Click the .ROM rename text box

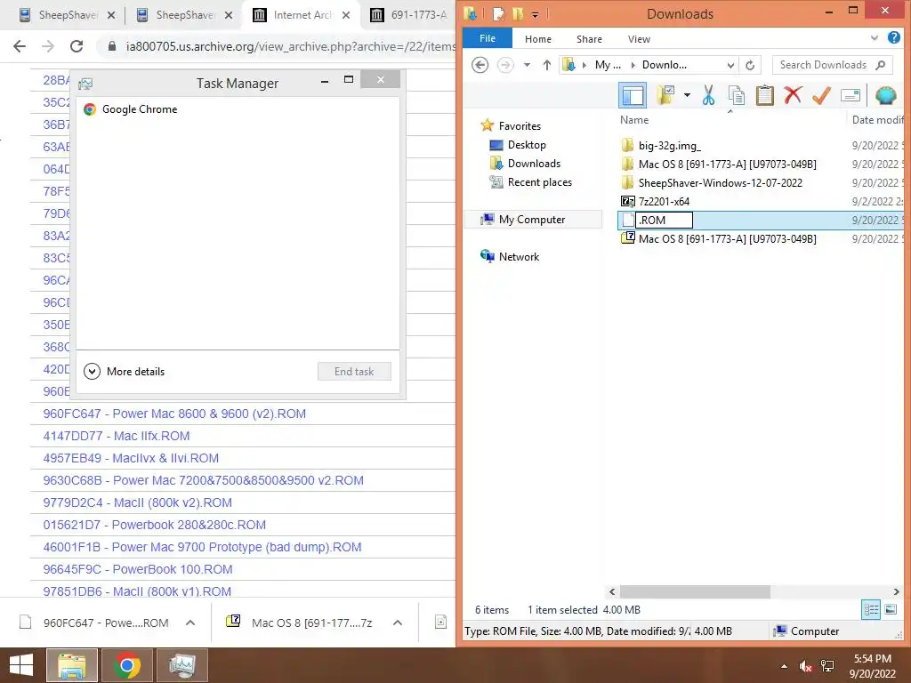click(664, 221)
